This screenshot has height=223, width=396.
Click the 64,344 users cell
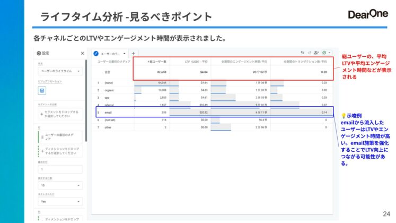162,83
